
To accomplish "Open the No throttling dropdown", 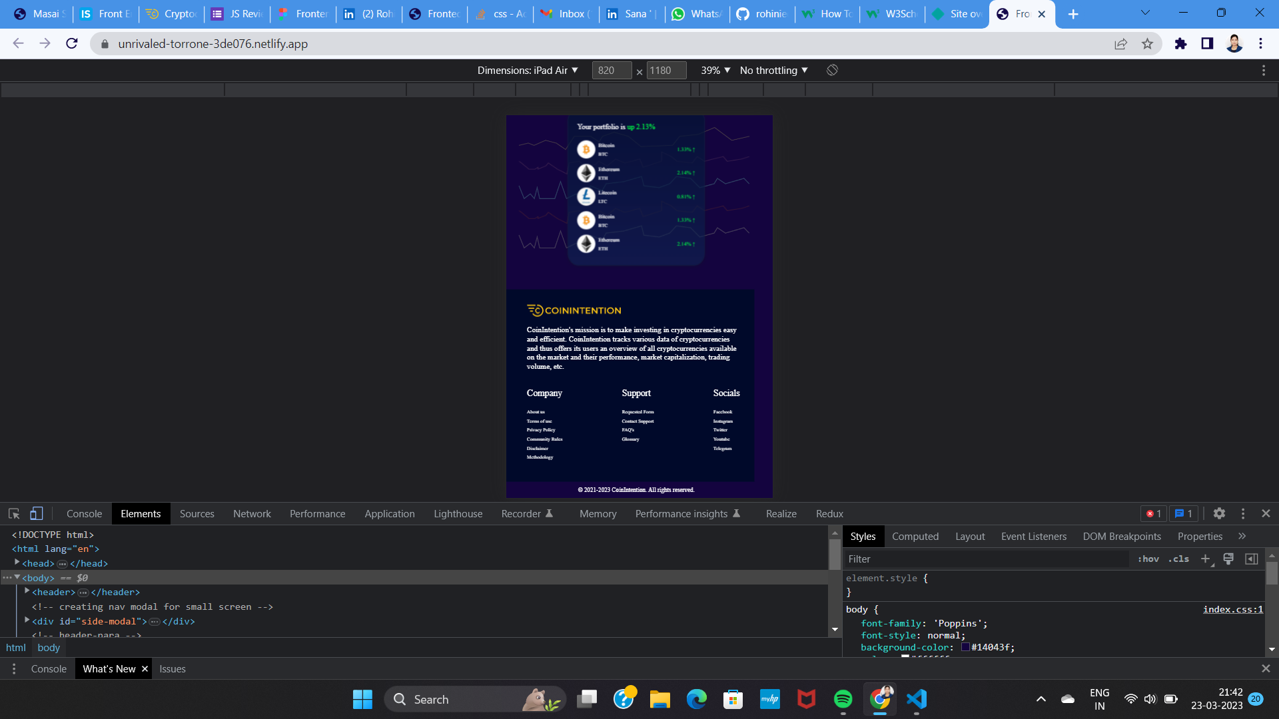I will coord(773,71).
